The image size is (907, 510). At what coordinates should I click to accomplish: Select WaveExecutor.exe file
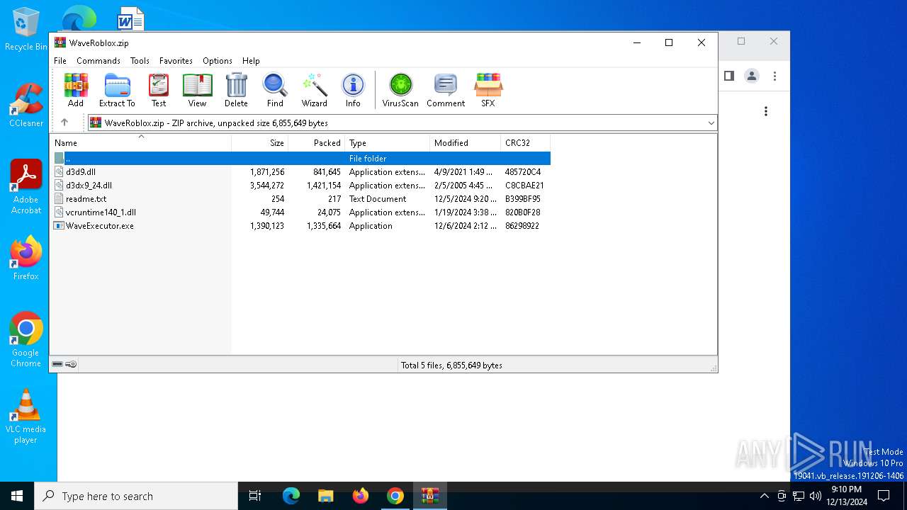click(300, 225)
